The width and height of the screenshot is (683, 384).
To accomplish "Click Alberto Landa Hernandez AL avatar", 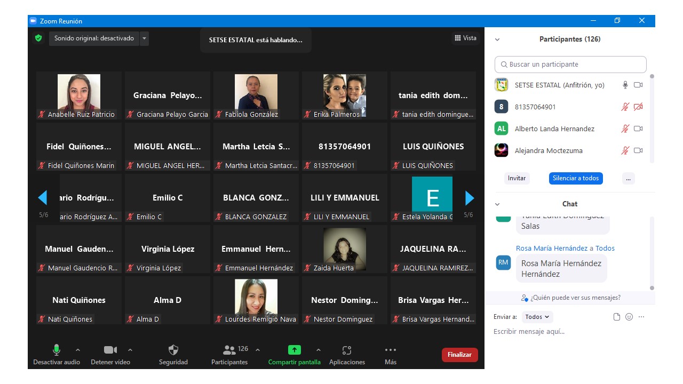I will coord(501,129).
